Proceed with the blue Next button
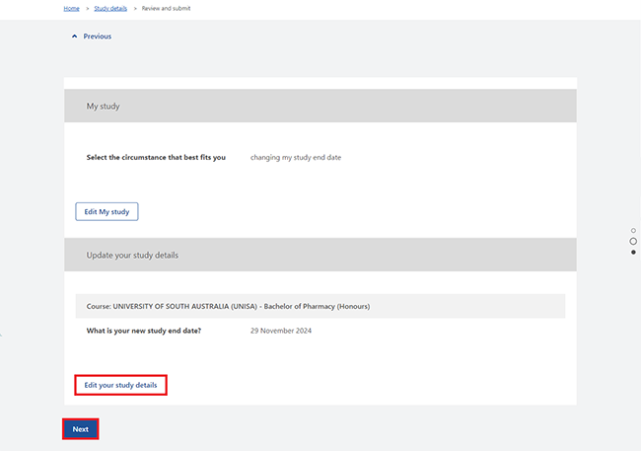 tap(81, 429)
